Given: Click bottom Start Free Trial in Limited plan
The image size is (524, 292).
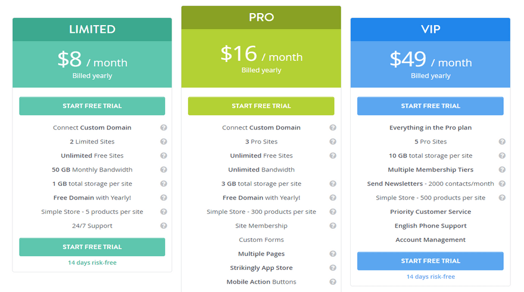Looking at the screenshot, I should pyautogui.click(x=92, y=247).
